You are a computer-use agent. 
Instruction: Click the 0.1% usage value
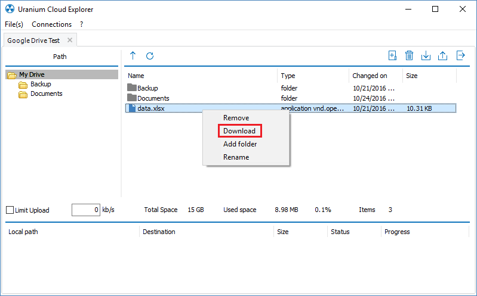323,210
